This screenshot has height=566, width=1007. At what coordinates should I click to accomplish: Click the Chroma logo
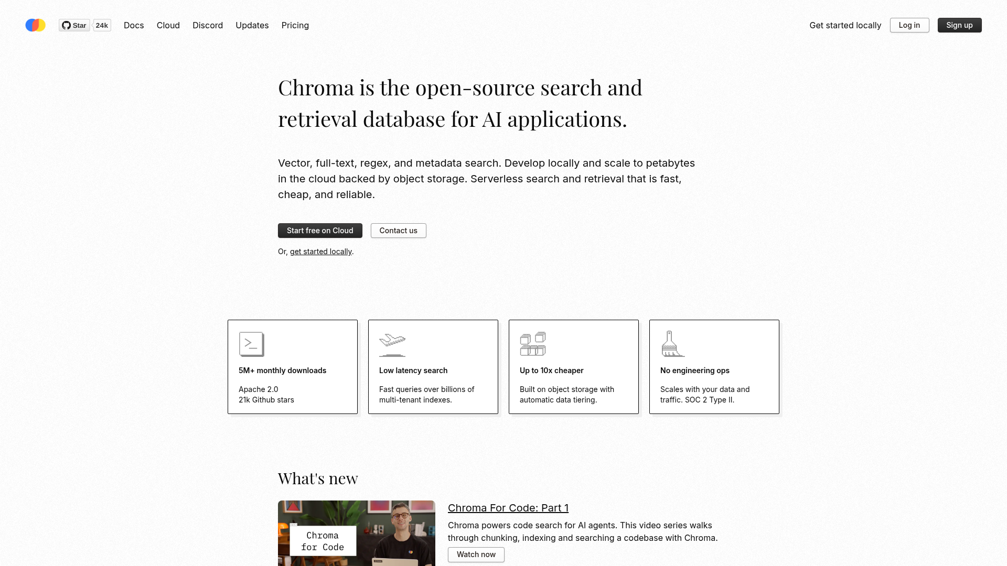[35, 25]
